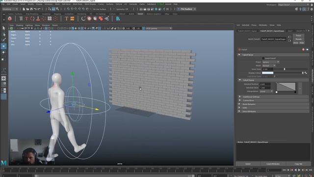The height and width of the screenshot is (177, 314).
Task: Click the checker map icon beside Display Colour
Action: point(306,73)
